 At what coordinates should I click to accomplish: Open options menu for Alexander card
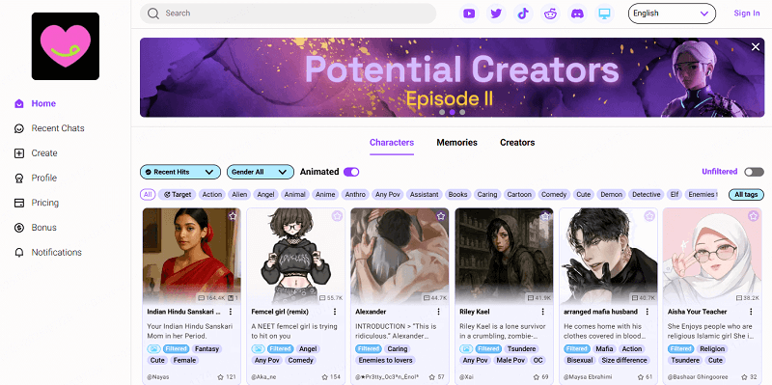pos(439,312)
